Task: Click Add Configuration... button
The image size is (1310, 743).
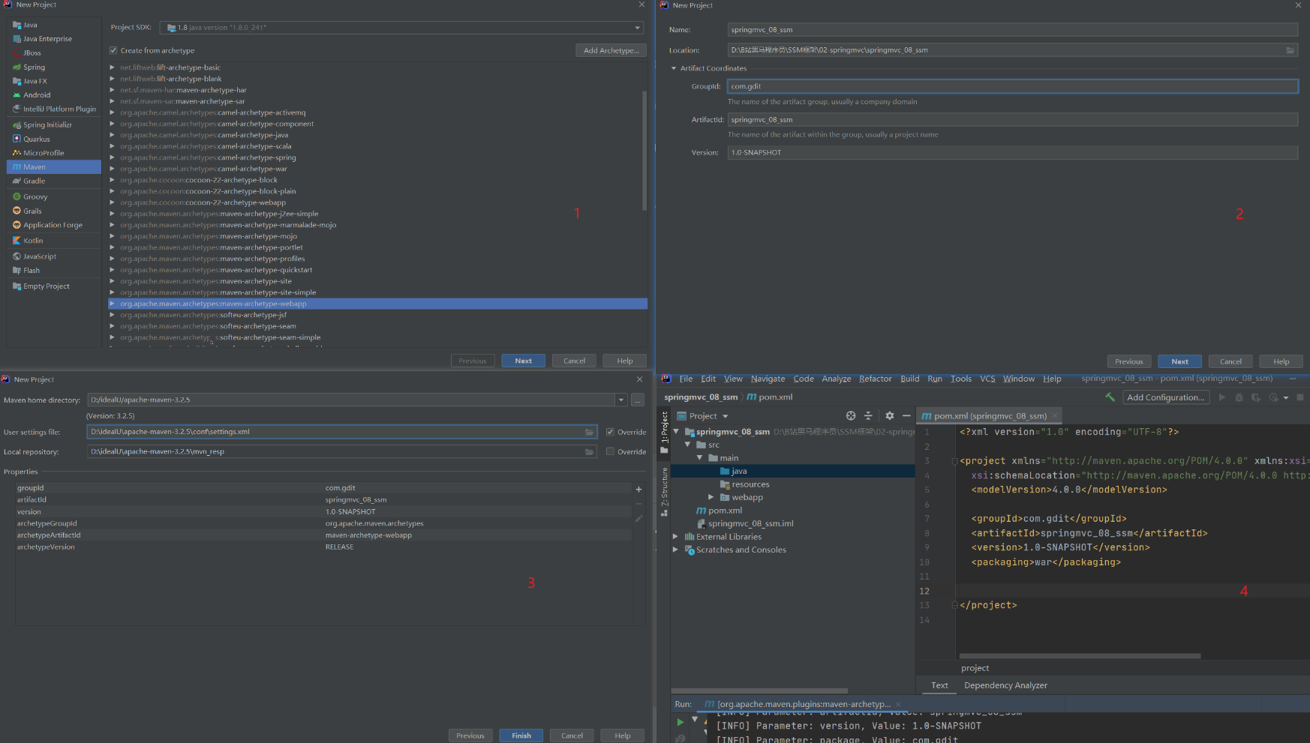Action: pos(1166,397)
